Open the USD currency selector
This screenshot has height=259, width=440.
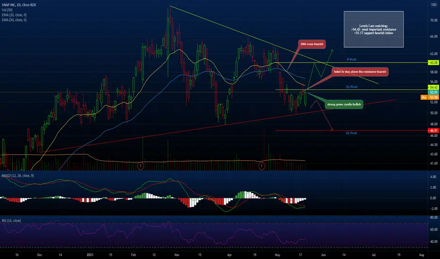pyautogui.click(x=434, y=5)
